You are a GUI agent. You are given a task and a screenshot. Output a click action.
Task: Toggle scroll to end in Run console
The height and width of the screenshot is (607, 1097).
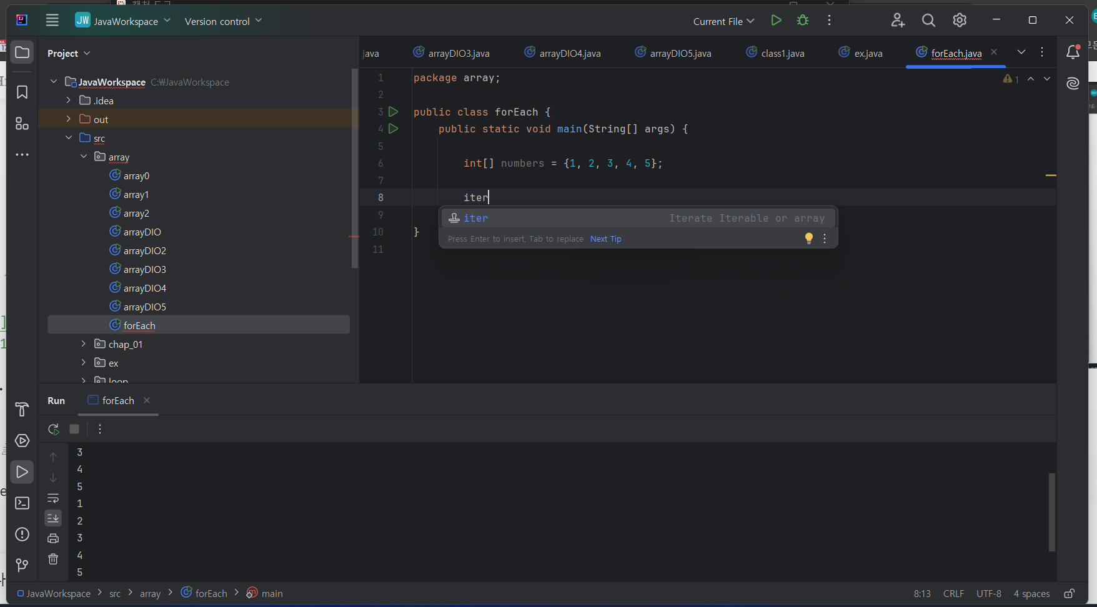[x=53, y=518]
